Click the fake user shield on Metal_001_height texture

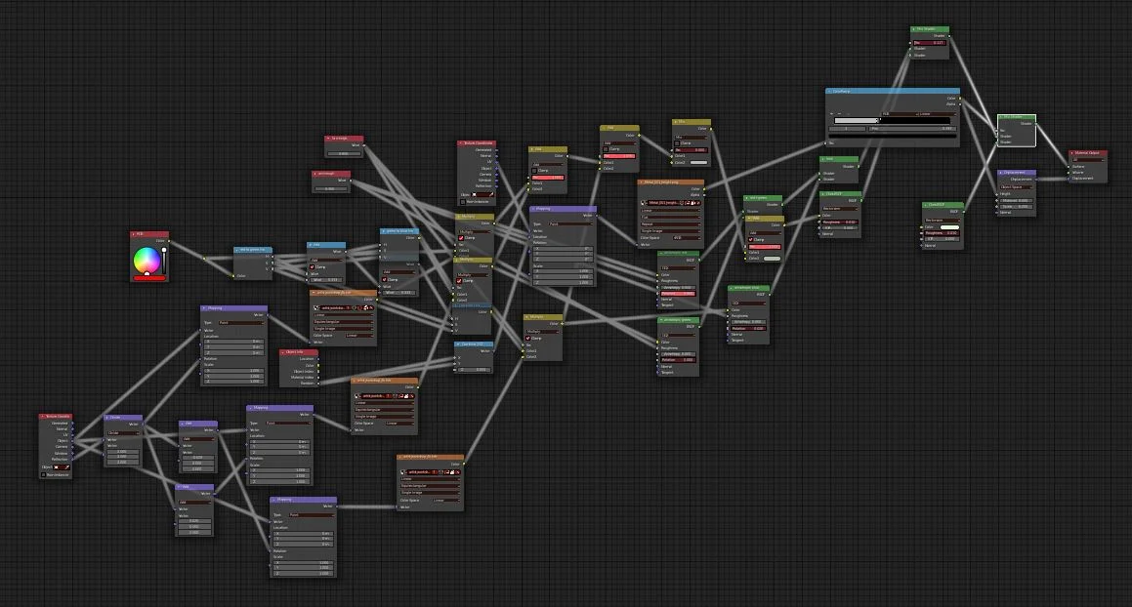(x=688, y=203)
